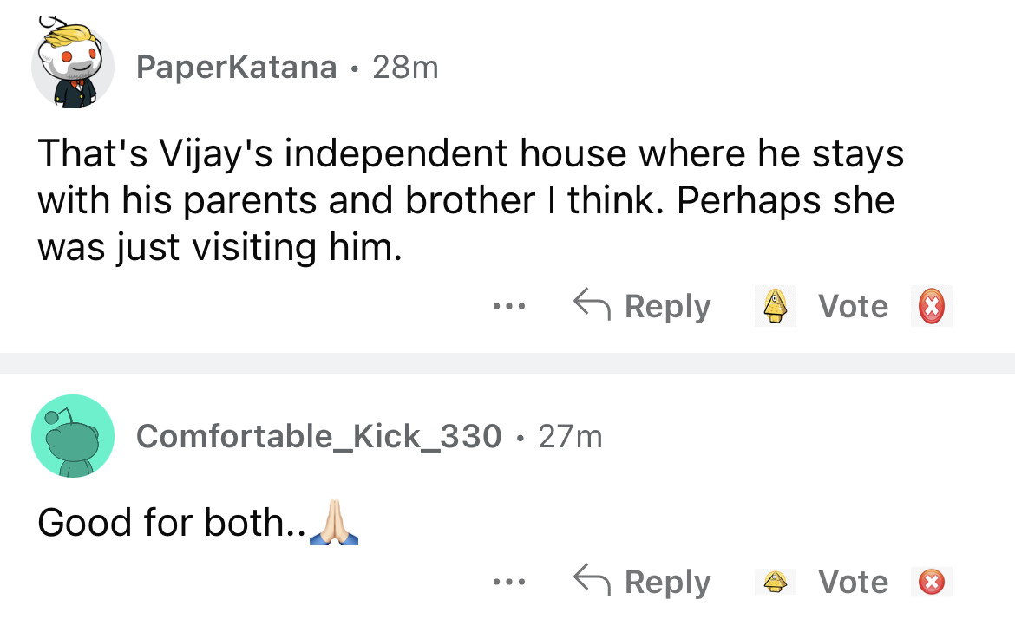Click the folded hands emoji

(x=334, y=524)
